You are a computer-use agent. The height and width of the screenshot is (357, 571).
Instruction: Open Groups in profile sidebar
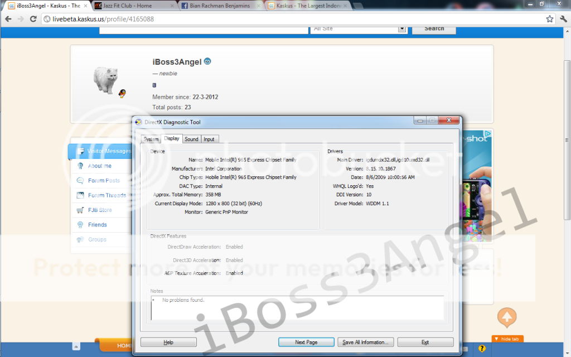click(x=97, y=239)
